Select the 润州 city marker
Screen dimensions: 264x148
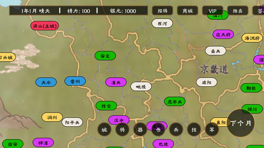click(x=52, y=117)
